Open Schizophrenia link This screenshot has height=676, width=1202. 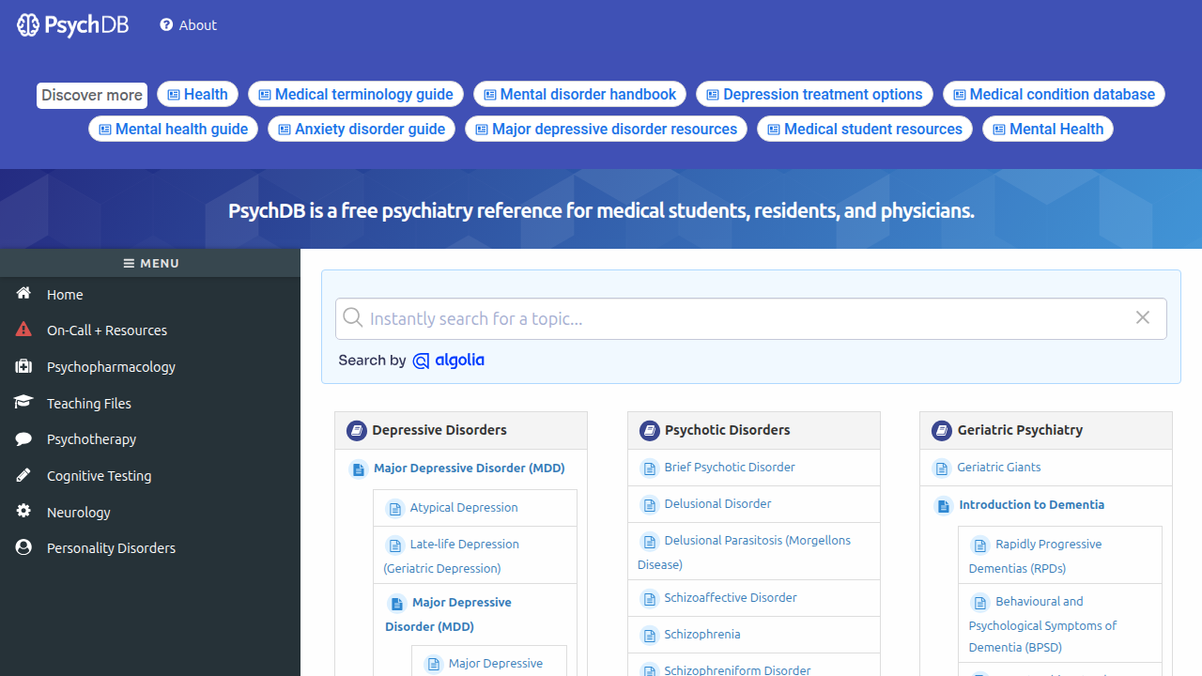[x=702, y=634]
